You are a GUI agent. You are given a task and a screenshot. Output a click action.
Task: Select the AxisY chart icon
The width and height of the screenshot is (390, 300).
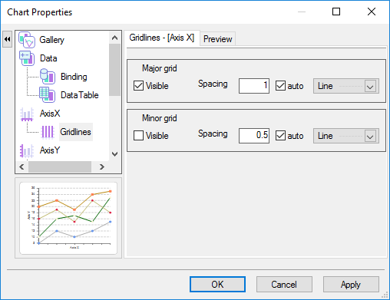tap(27, 150)
